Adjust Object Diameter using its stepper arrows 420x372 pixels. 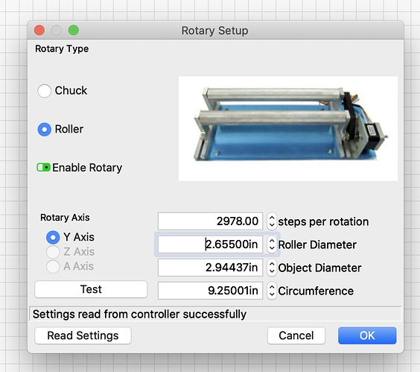272,268
